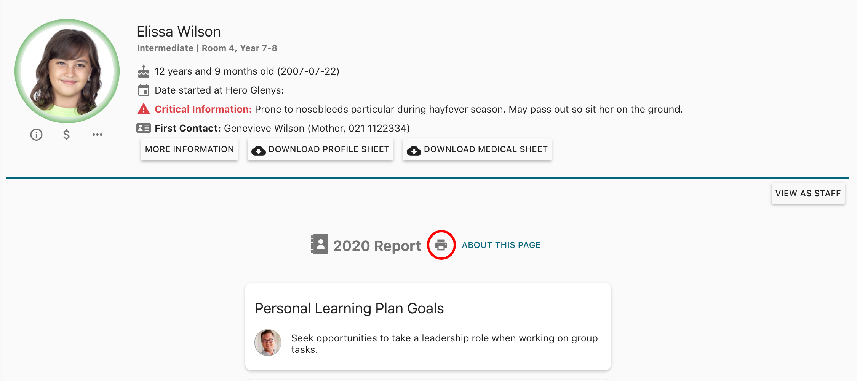The width and height of the screenshot is (857, 381).
Task: Download the profile sheet
Action: (320, 149)
